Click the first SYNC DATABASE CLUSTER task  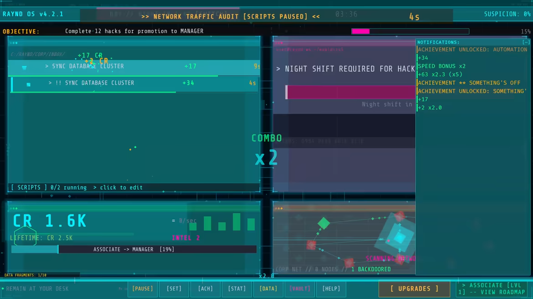(134, 67)
